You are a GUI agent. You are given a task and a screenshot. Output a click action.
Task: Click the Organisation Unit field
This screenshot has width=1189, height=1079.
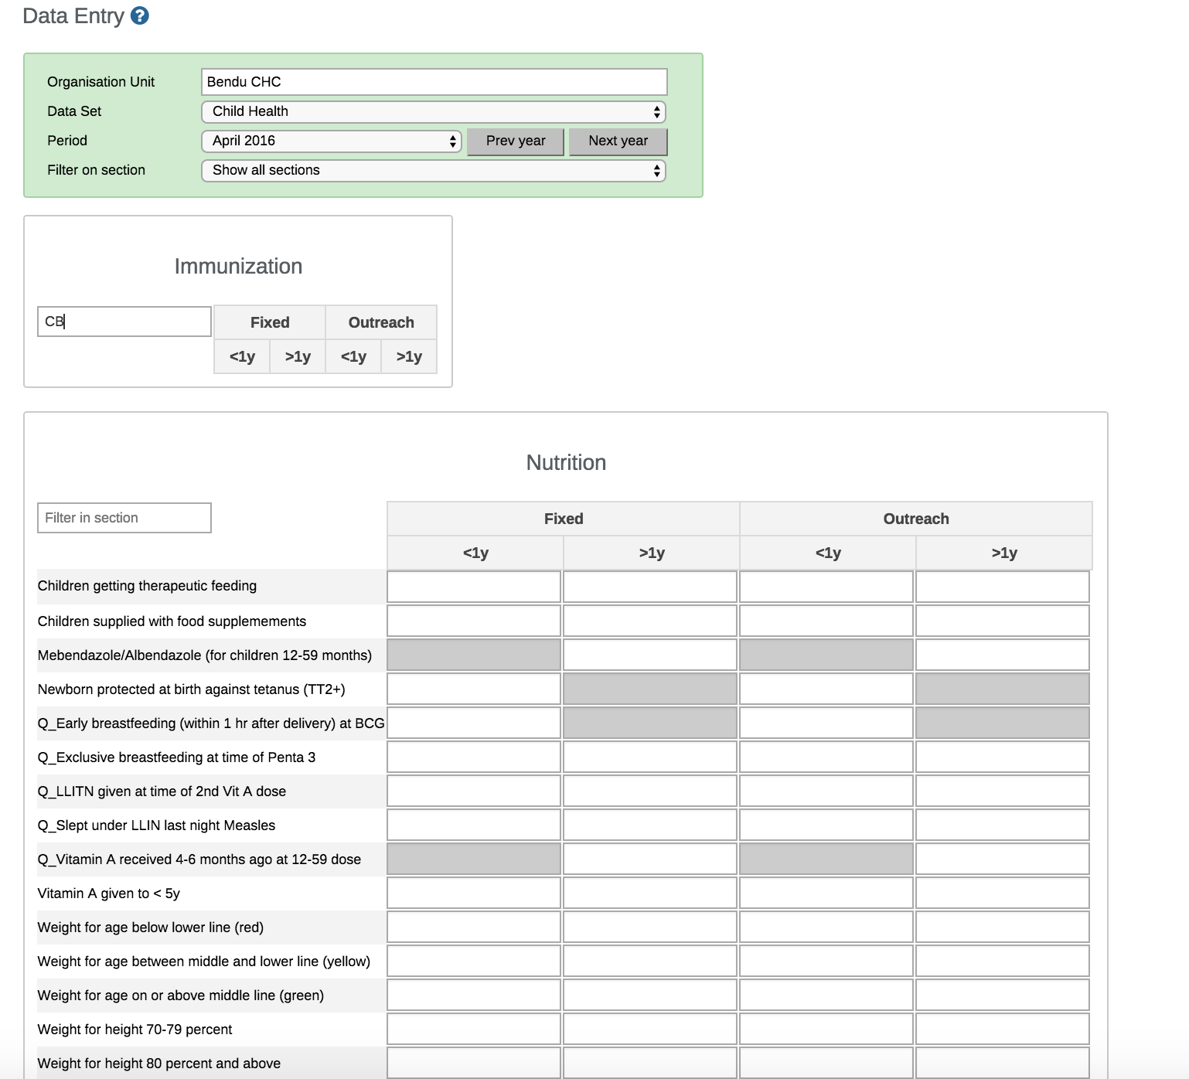pyautogui.click(x=434, y=82)
